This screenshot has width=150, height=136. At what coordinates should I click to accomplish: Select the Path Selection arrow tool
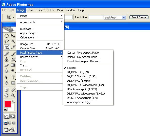click(6, 77)
